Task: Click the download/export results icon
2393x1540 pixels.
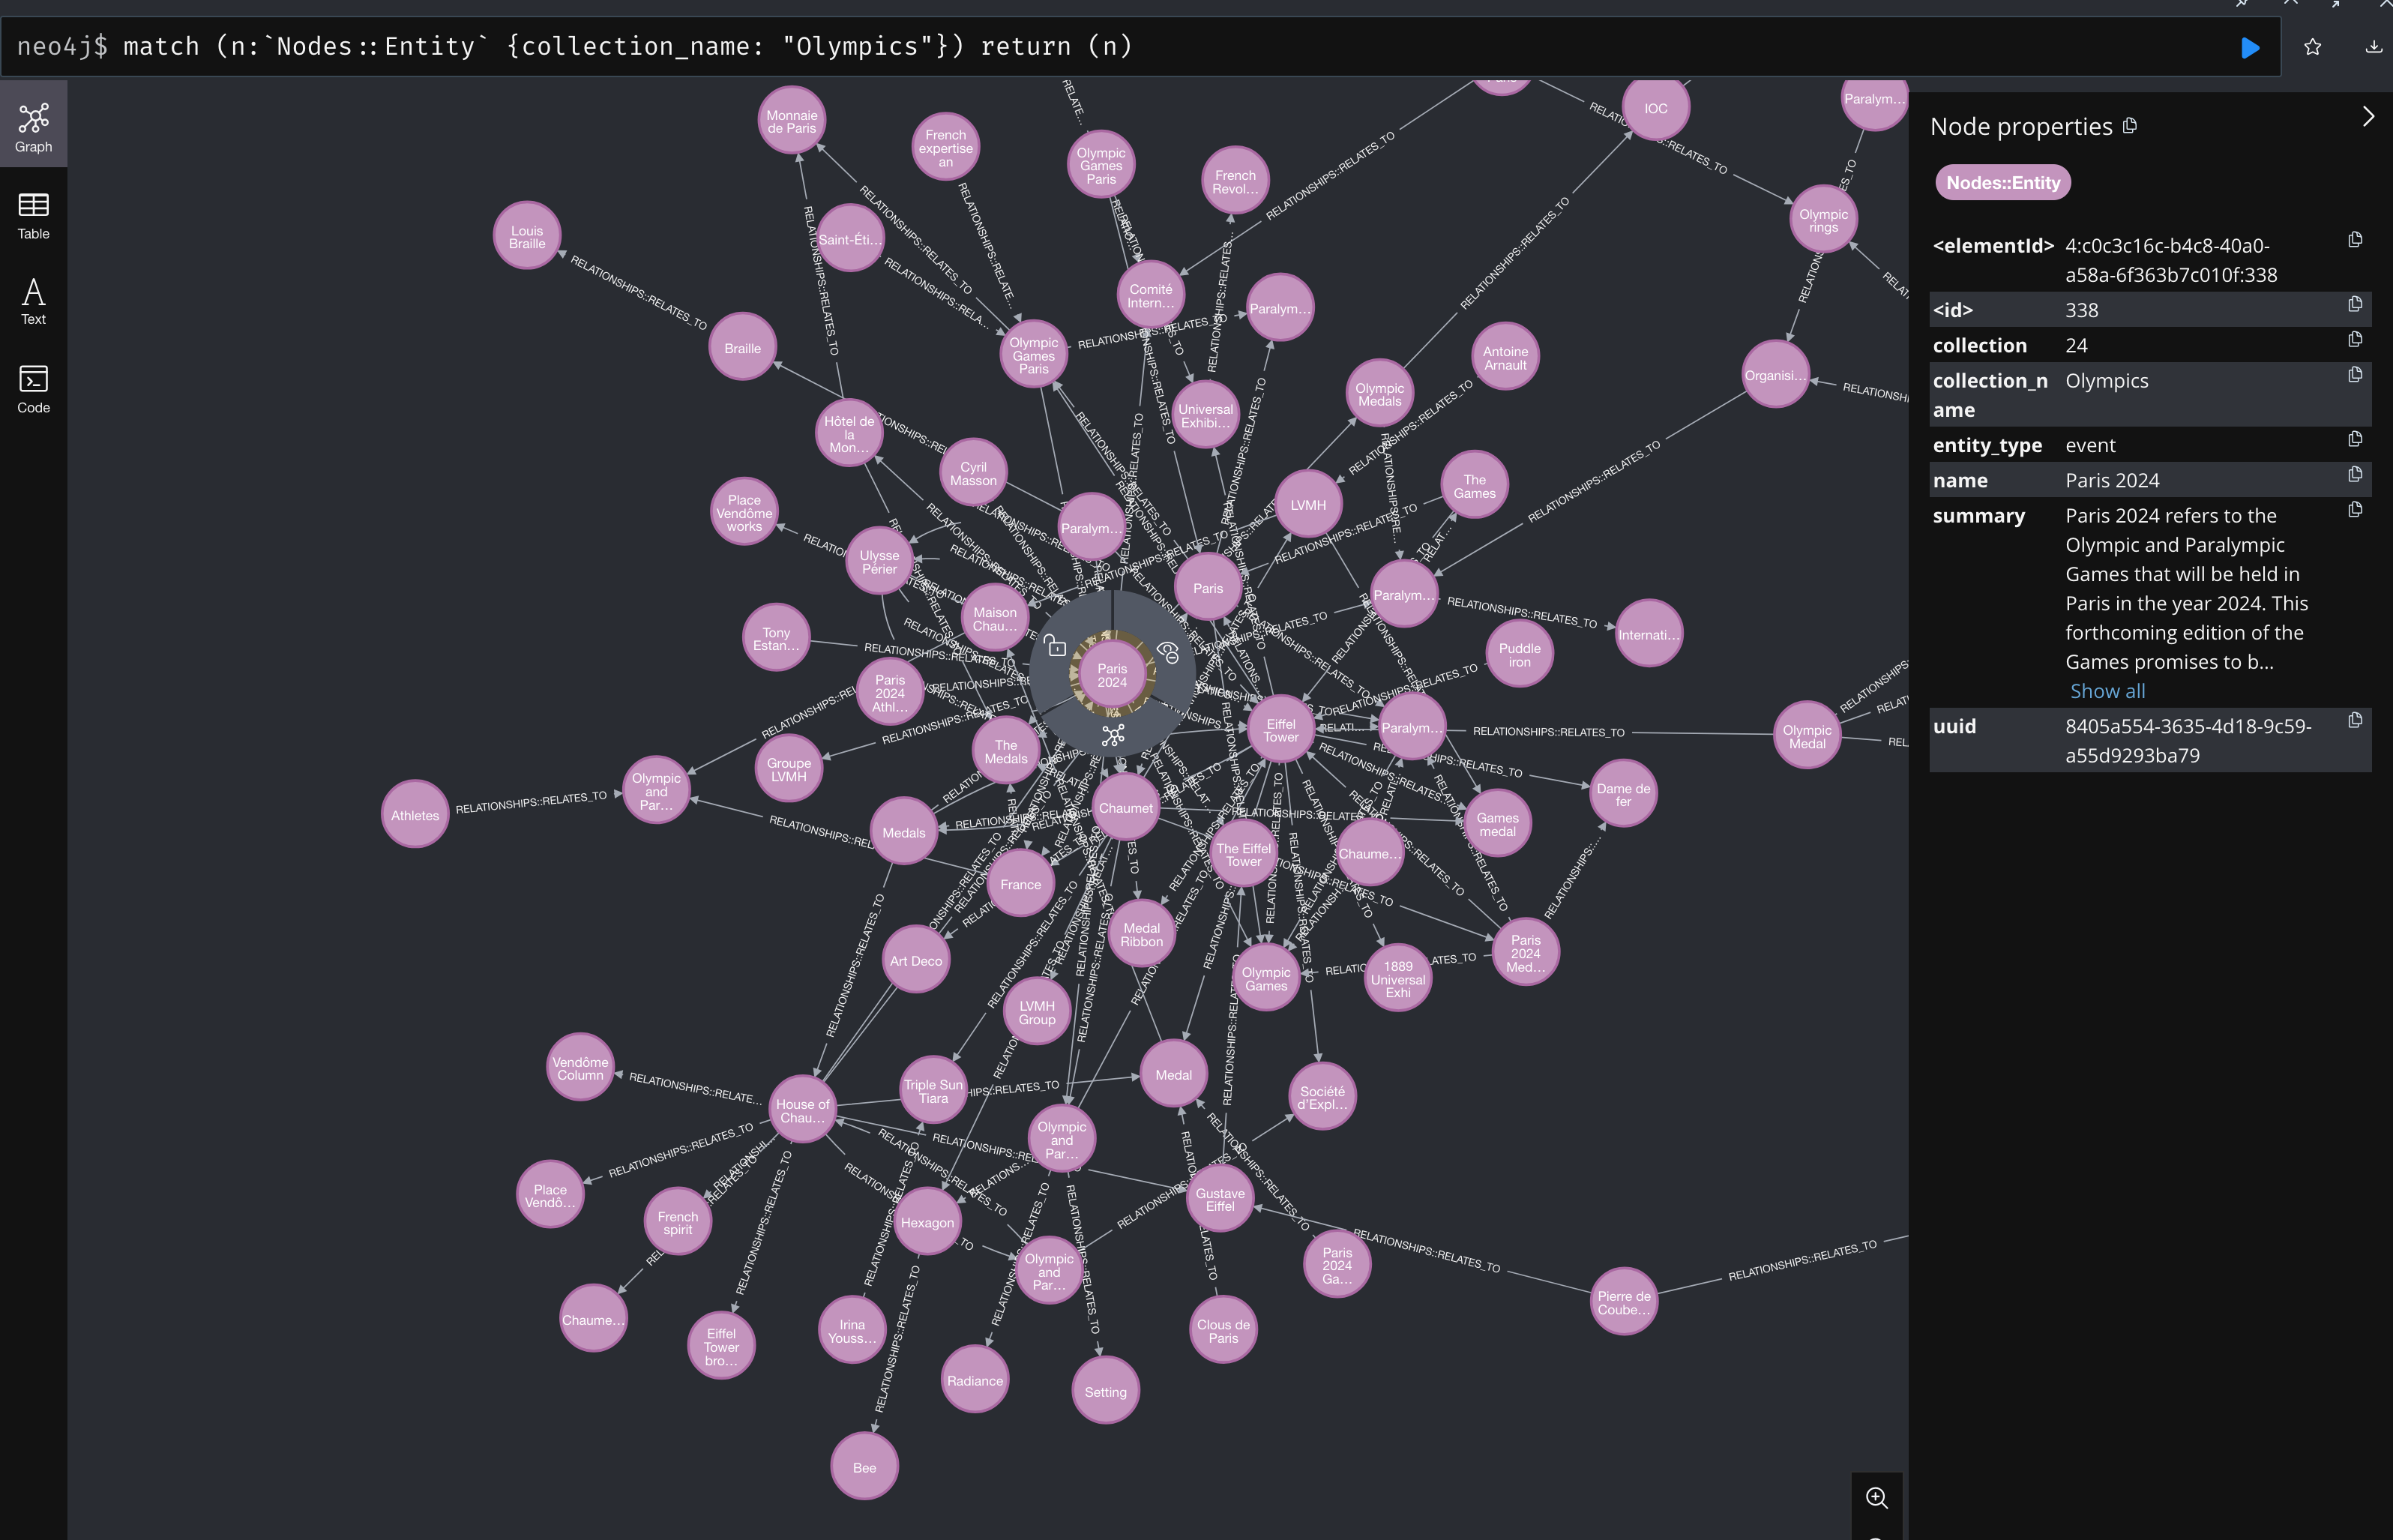Action: (2373, 47)
